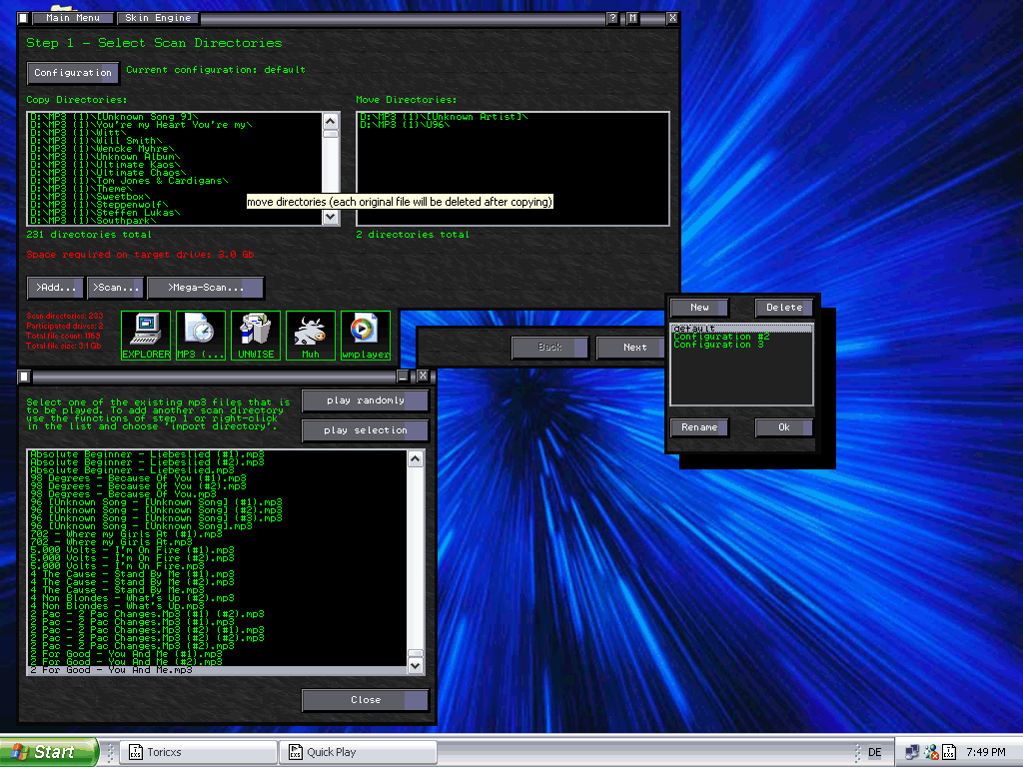Screen dimensions: 1023x767
Task: Open the >Scan... option
Action: click(116, 288)
